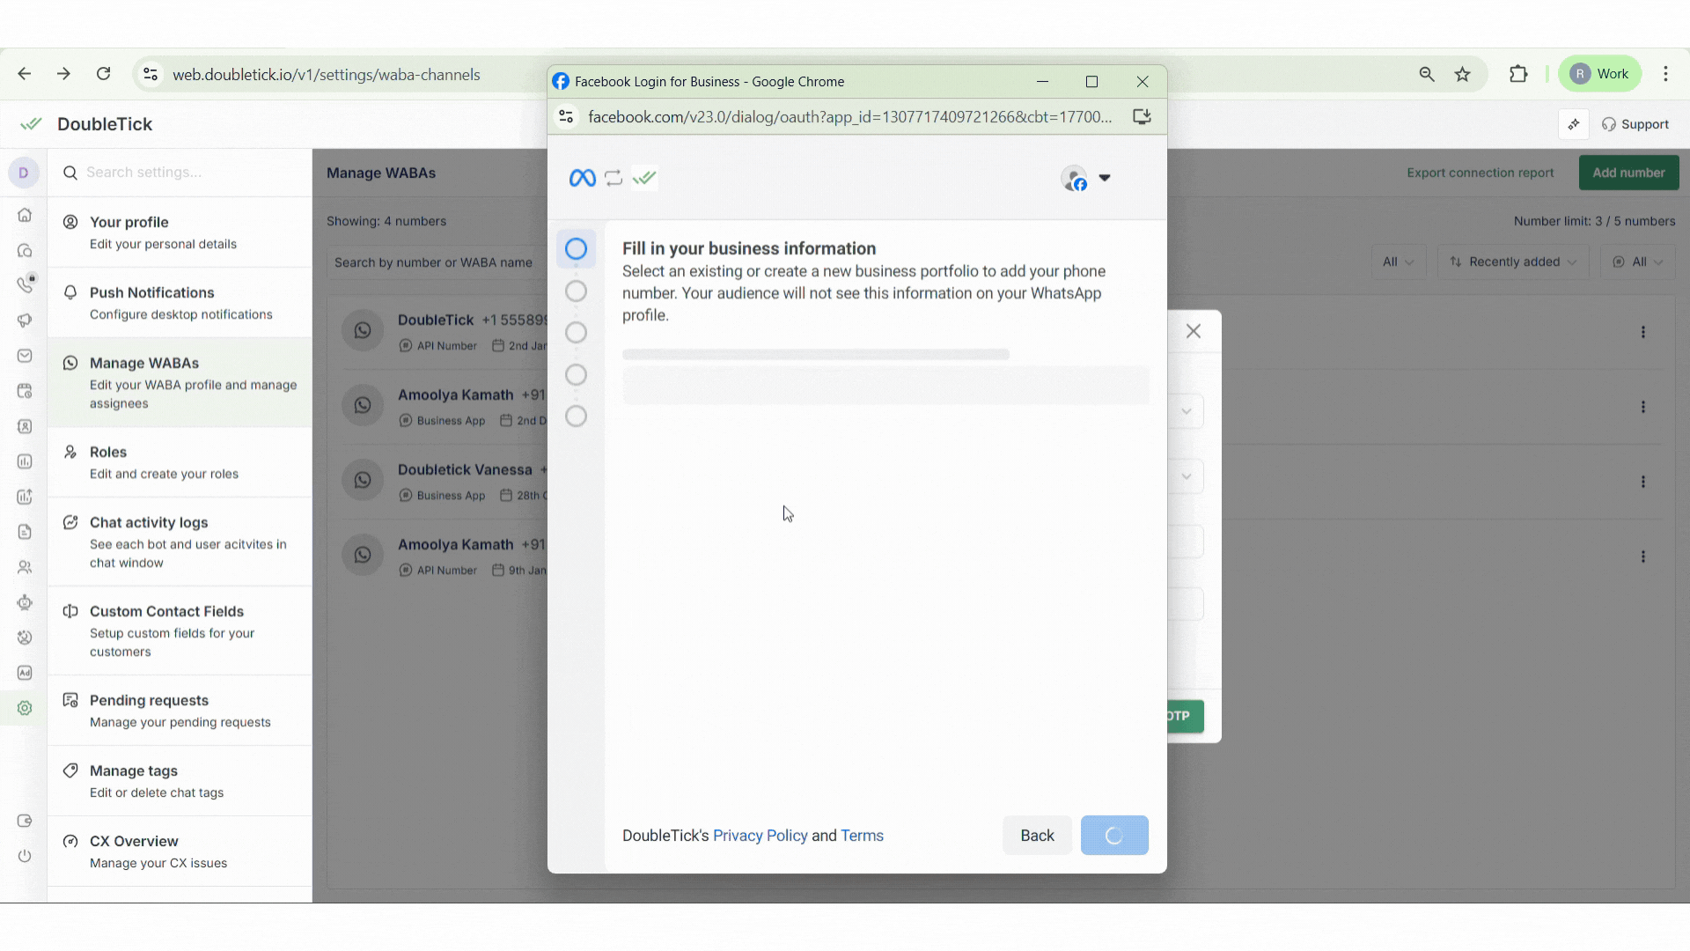Select the fifth step circle indicator
Image resolution: width=1690 pixels, height=951 pixels.
(x=576, y=417)
